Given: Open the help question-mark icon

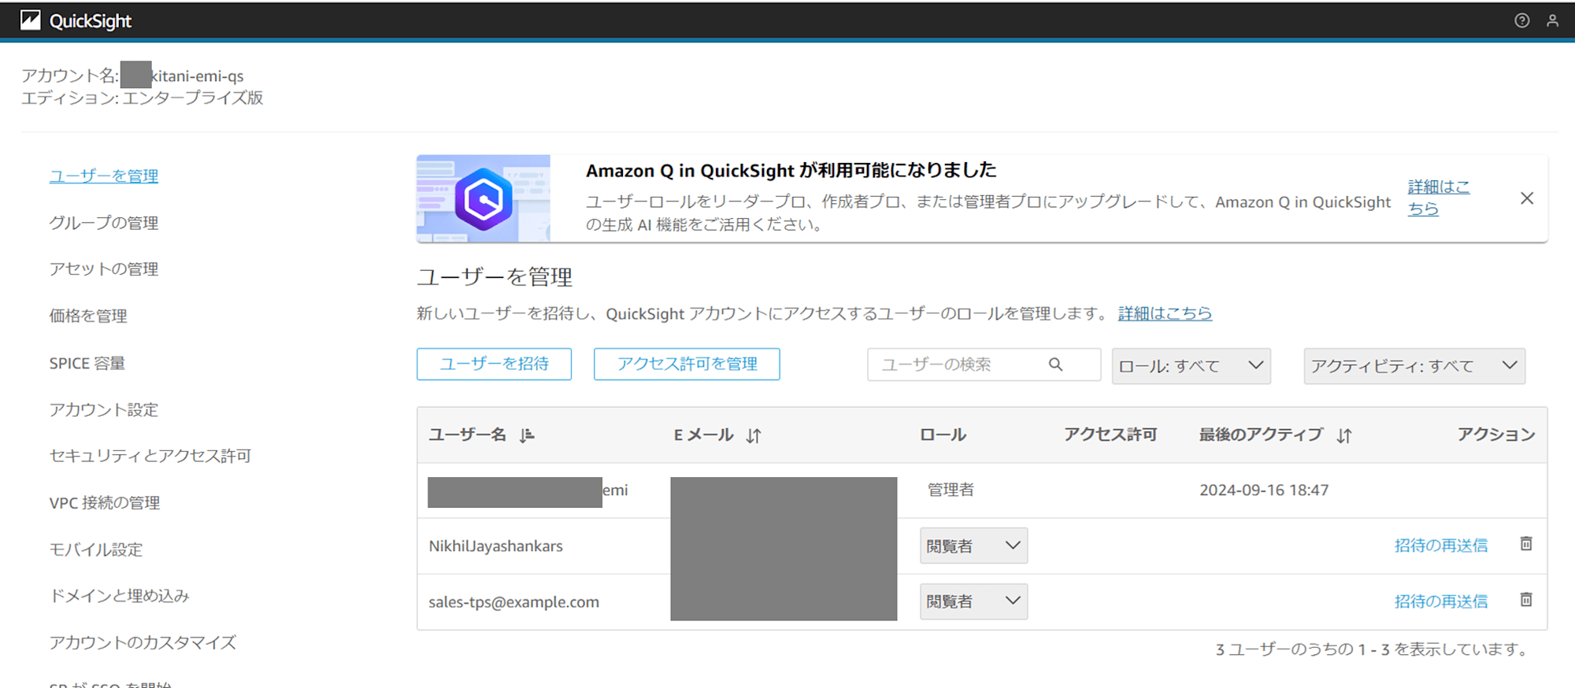Looking at the screenshot, I should (x=1522, y=20).
